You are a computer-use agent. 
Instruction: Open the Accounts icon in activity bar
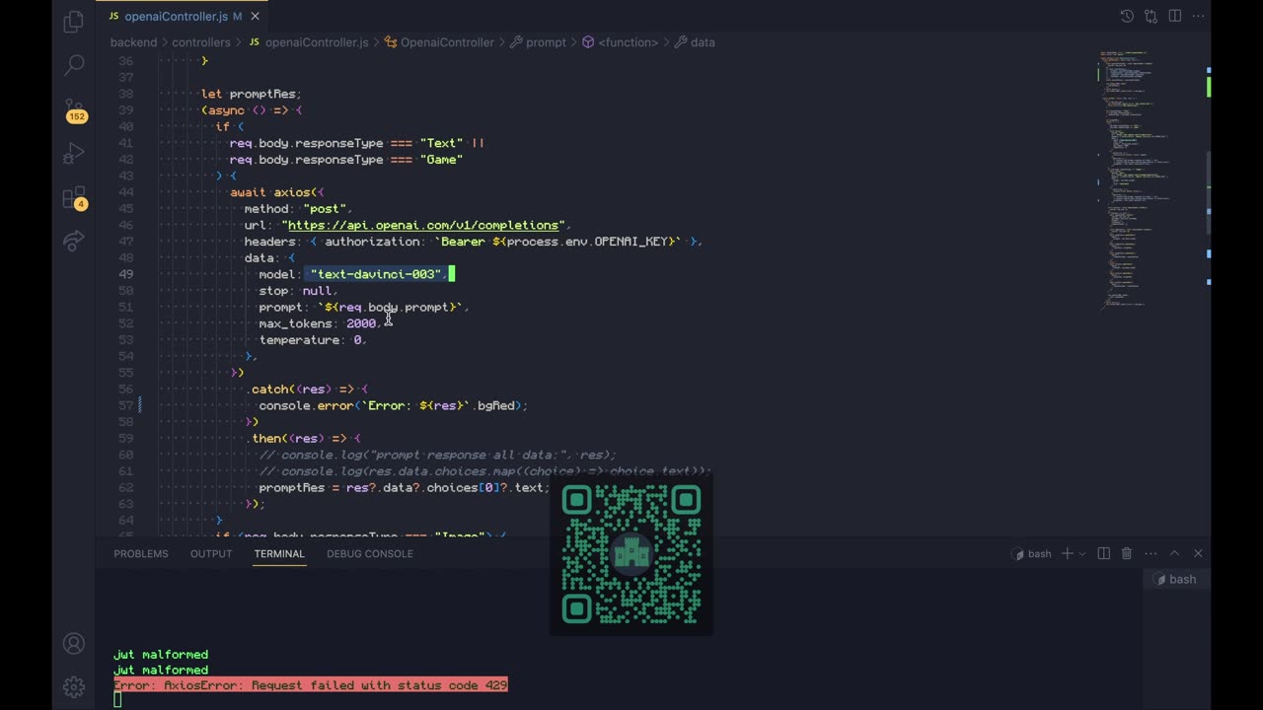coord(74,644)
